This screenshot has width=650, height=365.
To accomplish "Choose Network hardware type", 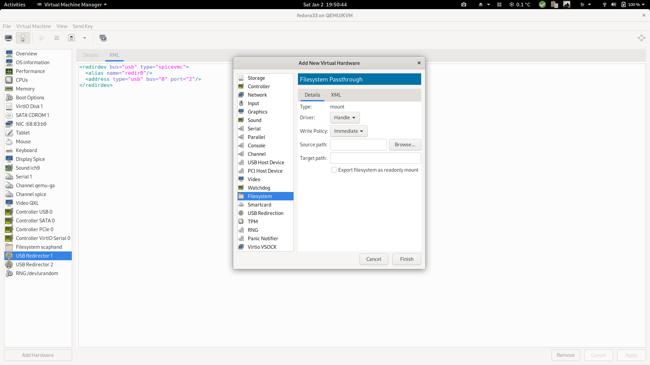I will coord(265,95).
